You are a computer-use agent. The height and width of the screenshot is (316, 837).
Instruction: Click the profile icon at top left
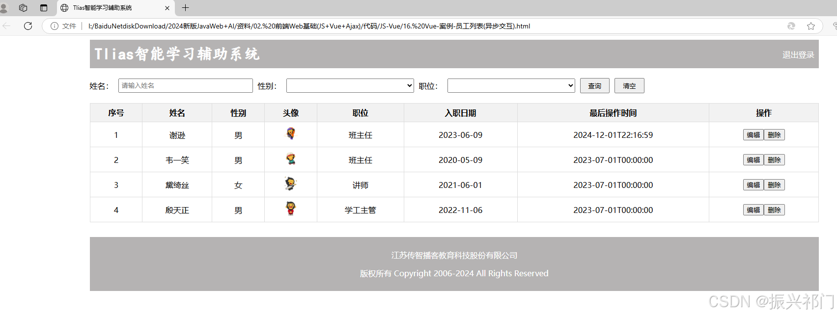click(4, 8)
